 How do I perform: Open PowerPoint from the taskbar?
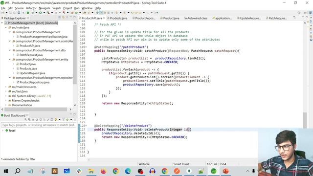coord(225,171)
